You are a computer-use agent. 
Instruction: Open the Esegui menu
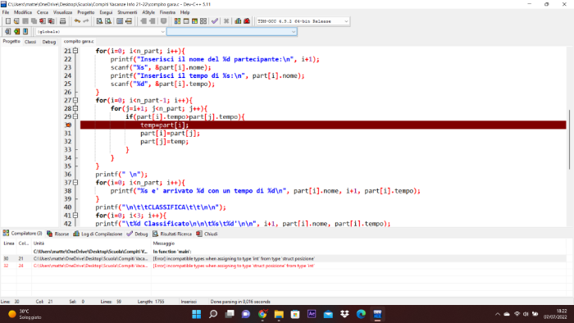pos(106,12)
